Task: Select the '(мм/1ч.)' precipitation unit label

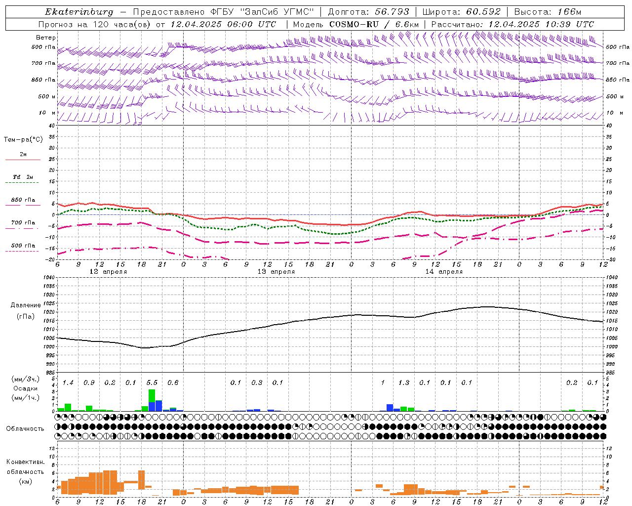Action: pos(25,398)
